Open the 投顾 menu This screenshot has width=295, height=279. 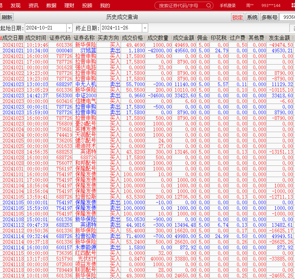coord(87,6)
